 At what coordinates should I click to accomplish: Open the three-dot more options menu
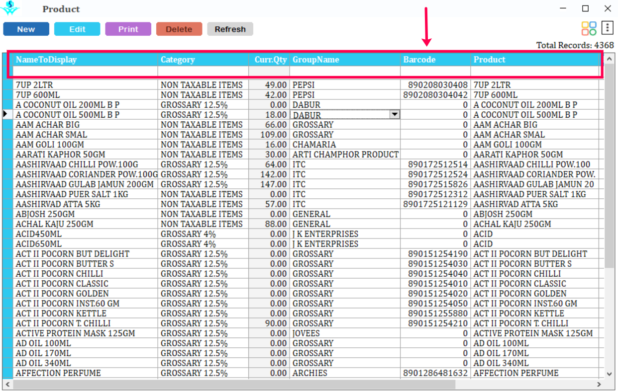click(607, 28)
